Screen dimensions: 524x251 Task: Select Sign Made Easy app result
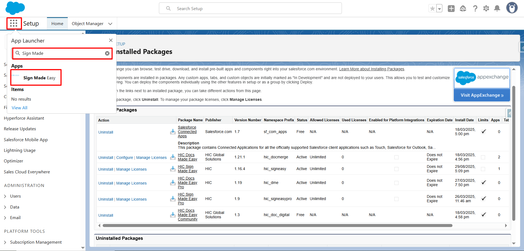coord(39,78)
